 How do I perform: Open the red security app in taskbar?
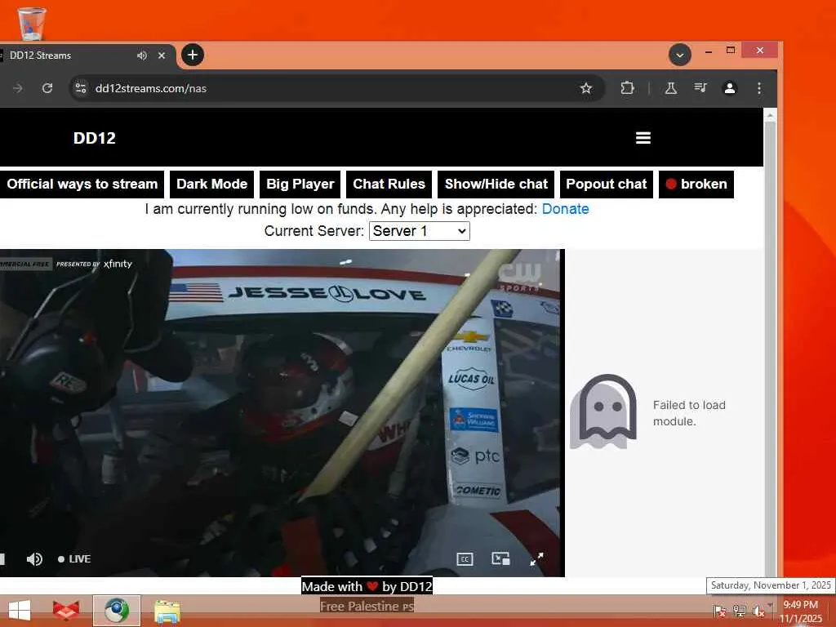[x=66, y=611]
